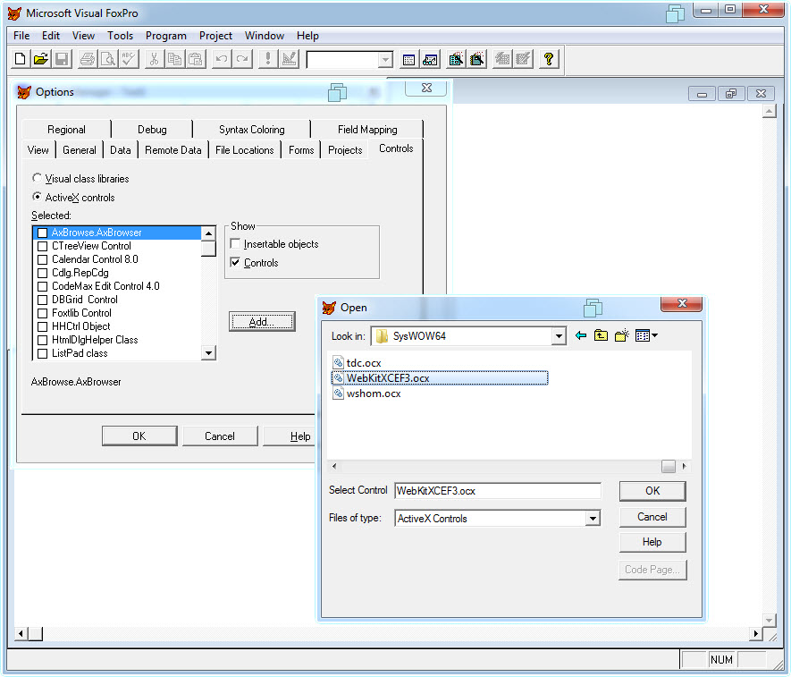Create new folder icon in Open dialog
Screen dimensions: 791x677
(x=621, y=335)
